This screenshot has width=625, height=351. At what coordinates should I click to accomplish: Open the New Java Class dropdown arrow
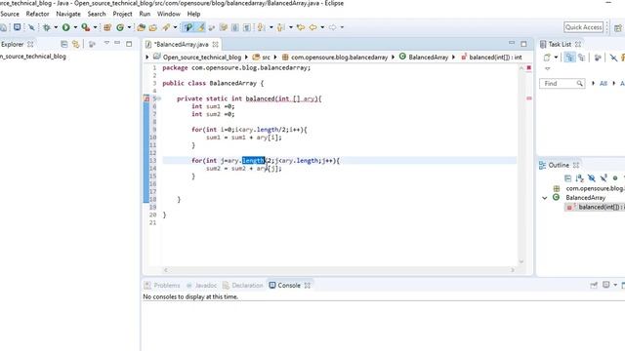point(129,27)
